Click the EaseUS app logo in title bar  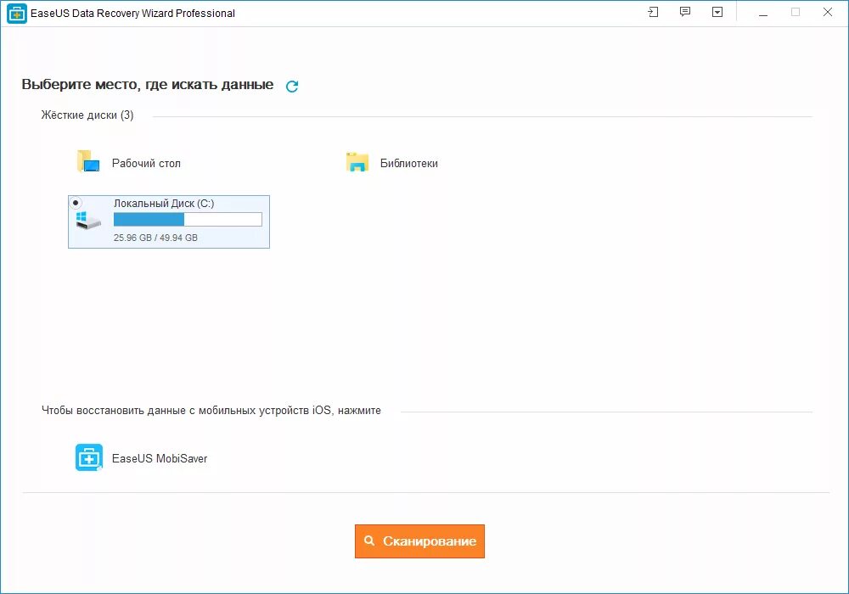pyautogui.click(x=16, y=14)
